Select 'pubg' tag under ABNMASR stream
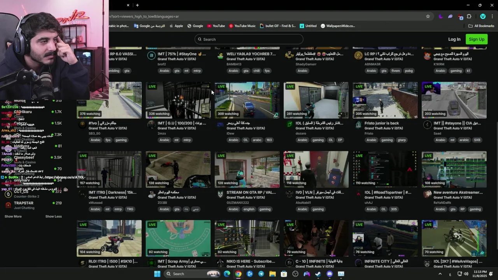Viewport: 498px width, 280px height. (x=409, y=71)
